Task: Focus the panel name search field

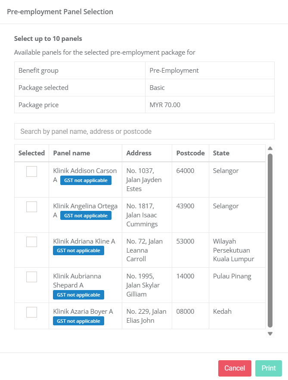Action: coord(144,131)
